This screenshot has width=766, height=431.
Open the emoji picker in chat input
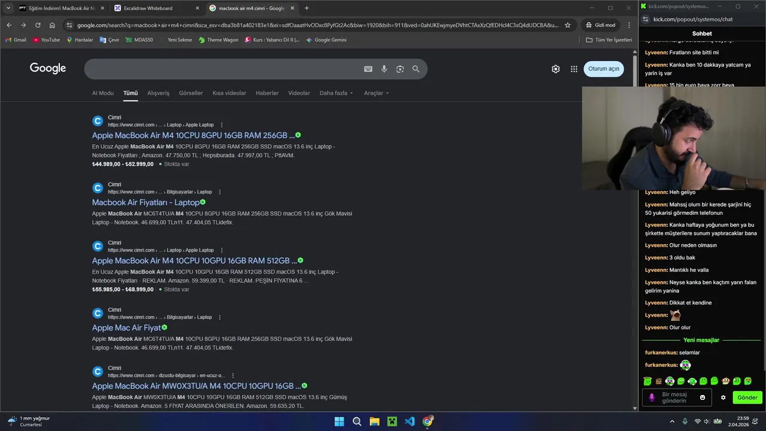703,397
